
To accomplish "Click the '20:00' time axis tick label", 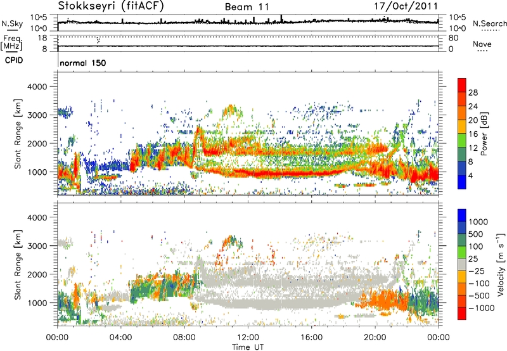I will 375,338.
